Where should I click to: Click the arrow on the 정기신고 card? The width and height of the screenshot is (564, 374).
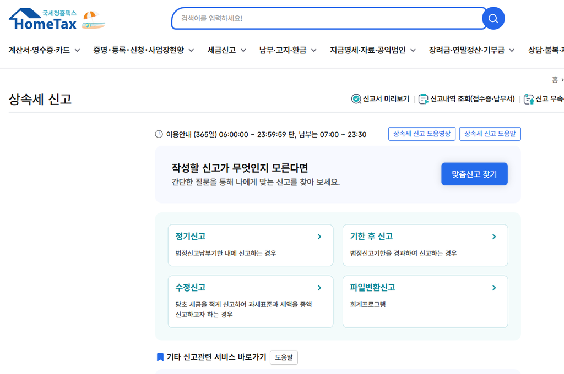pos(319,237)
